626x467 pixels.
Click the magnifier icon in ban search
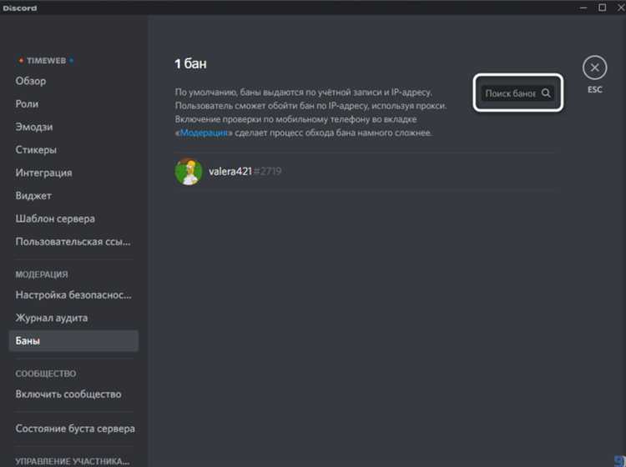click(x=546, y=93)
